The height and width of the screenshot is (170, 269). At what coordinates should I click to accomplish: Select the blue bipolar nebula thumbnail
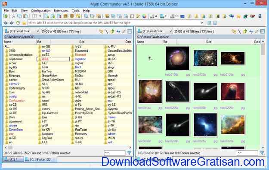(x=205, y=125)
